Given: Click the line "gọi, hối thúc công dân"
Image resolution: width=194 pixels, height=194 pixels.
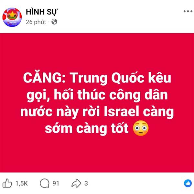Looking at the screenshot, I should pyautogui.click(x=97, y=95).
